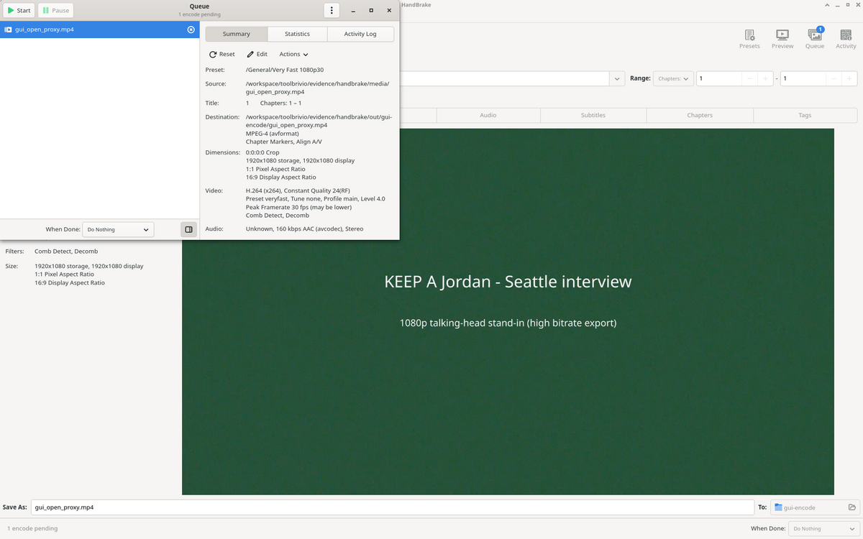Image resolution: width=863 pixels, height=539 pixels.
Task: Select the gui_open_proxy.mp4 queue entry
Action: tap(99, 29)
